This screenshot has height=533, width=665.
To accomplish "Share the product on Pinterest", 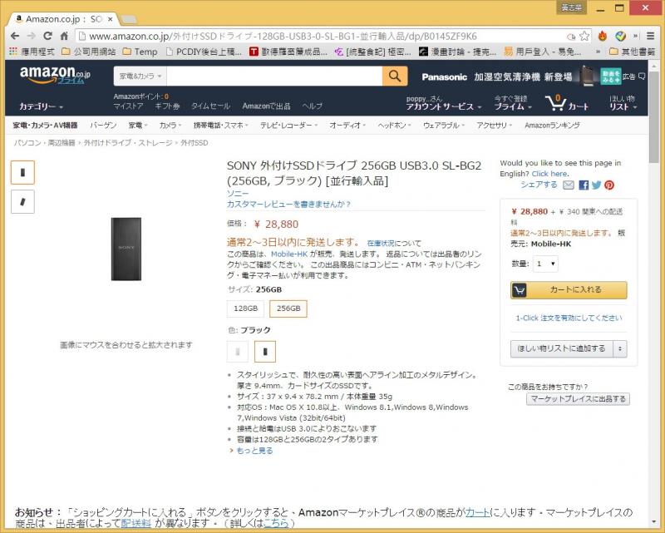I will (609, 185).
